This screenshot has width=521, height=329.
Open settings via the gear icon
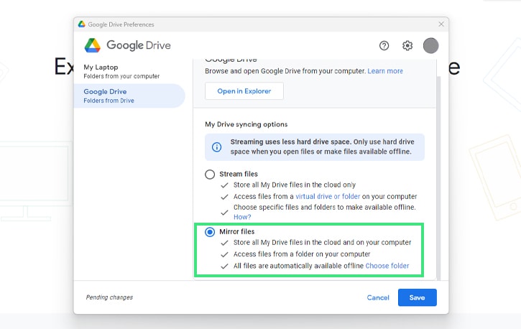[x=407, y=45]
